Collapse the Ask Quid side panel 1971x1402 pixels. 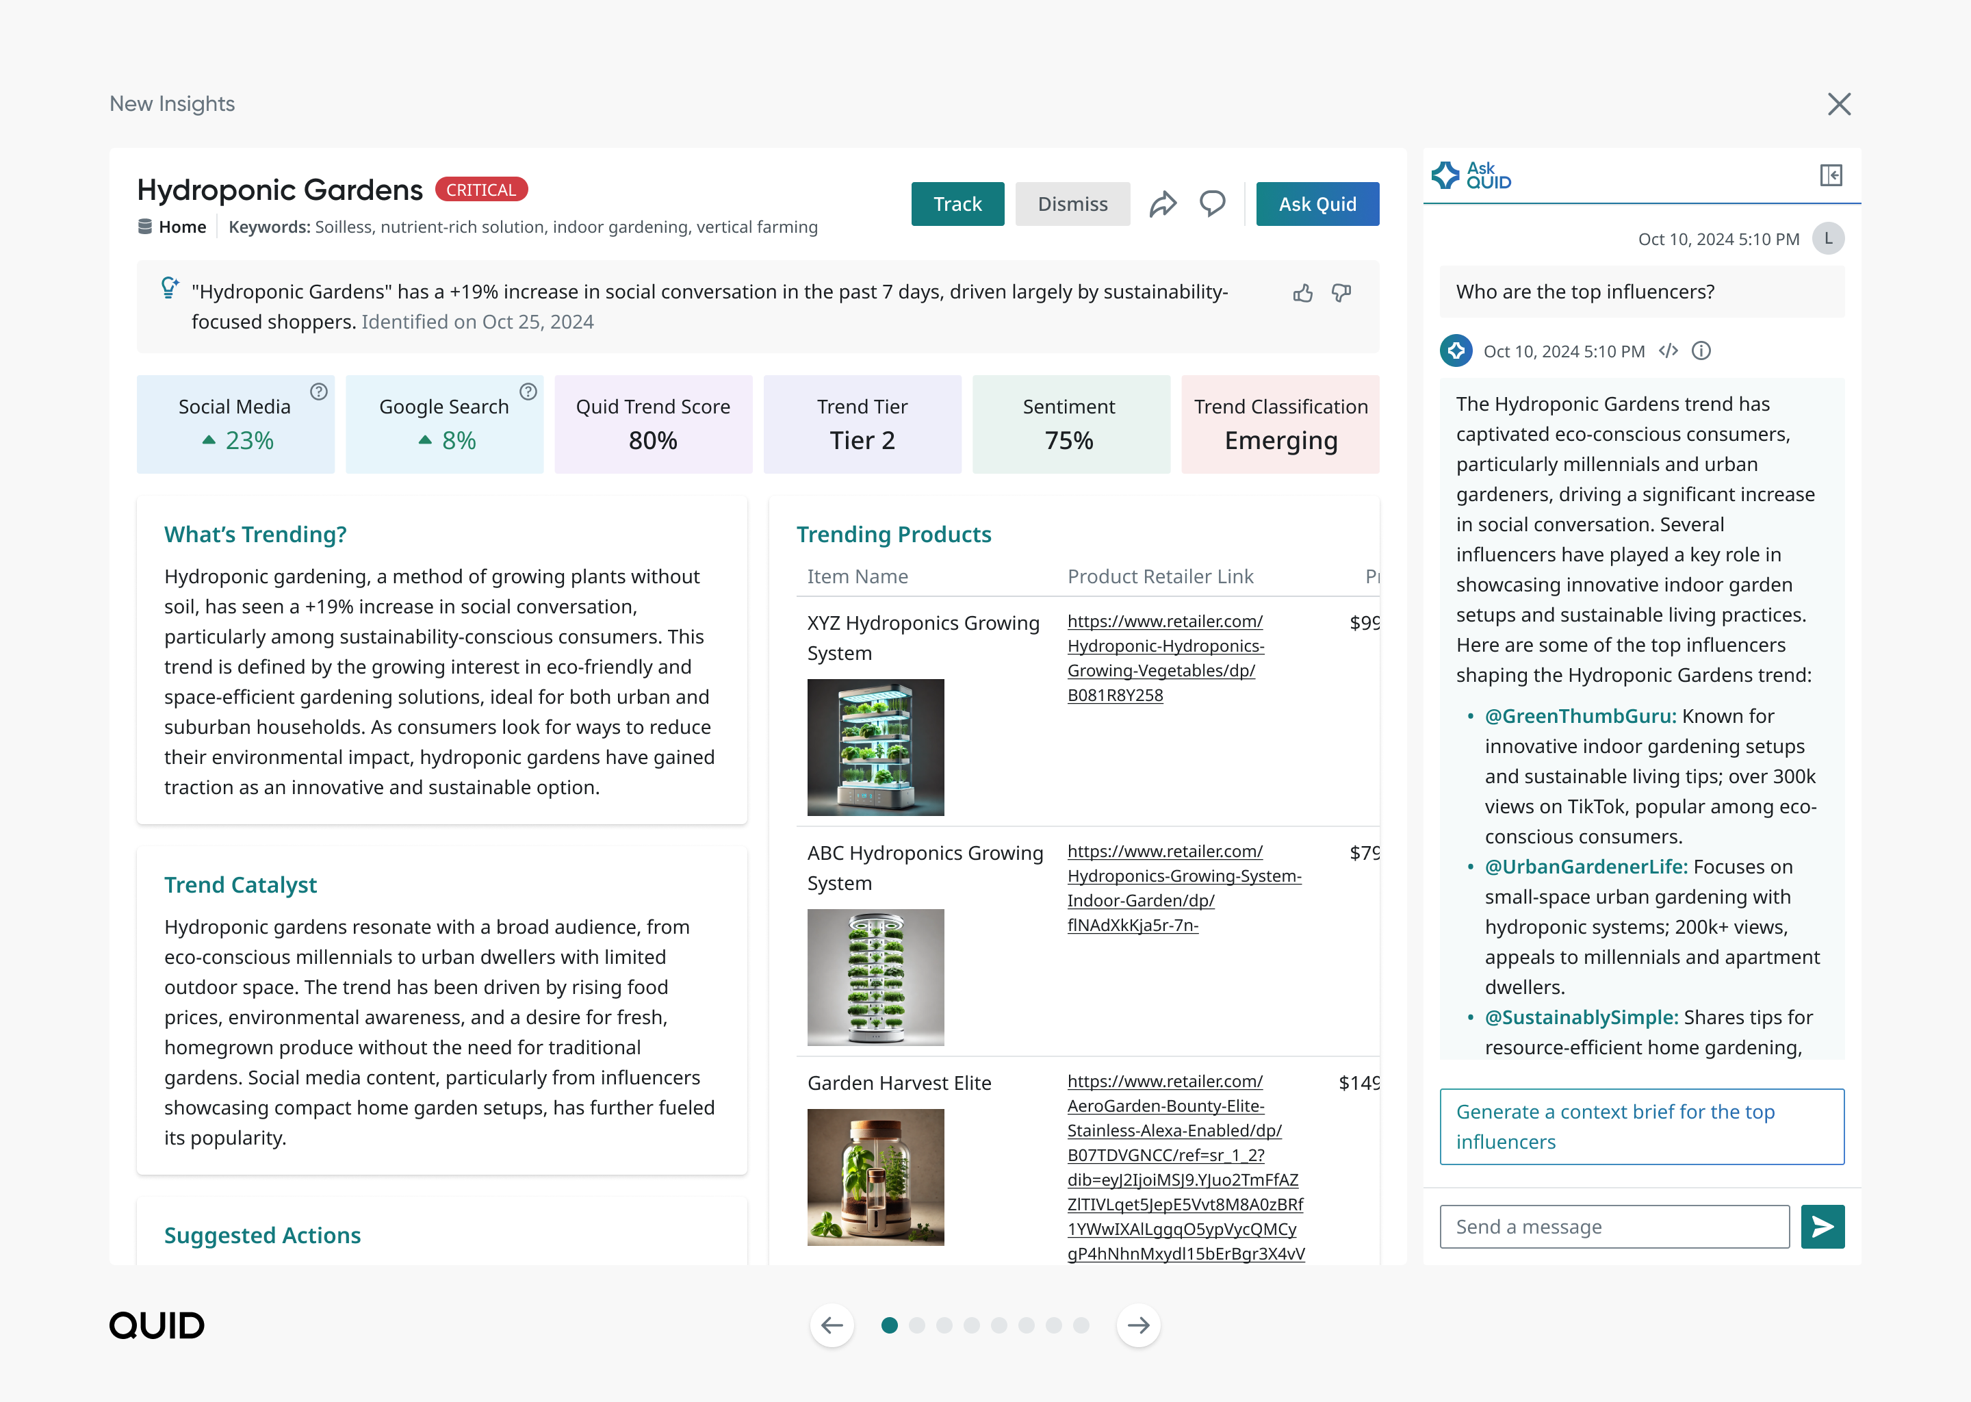point(1831,176)
